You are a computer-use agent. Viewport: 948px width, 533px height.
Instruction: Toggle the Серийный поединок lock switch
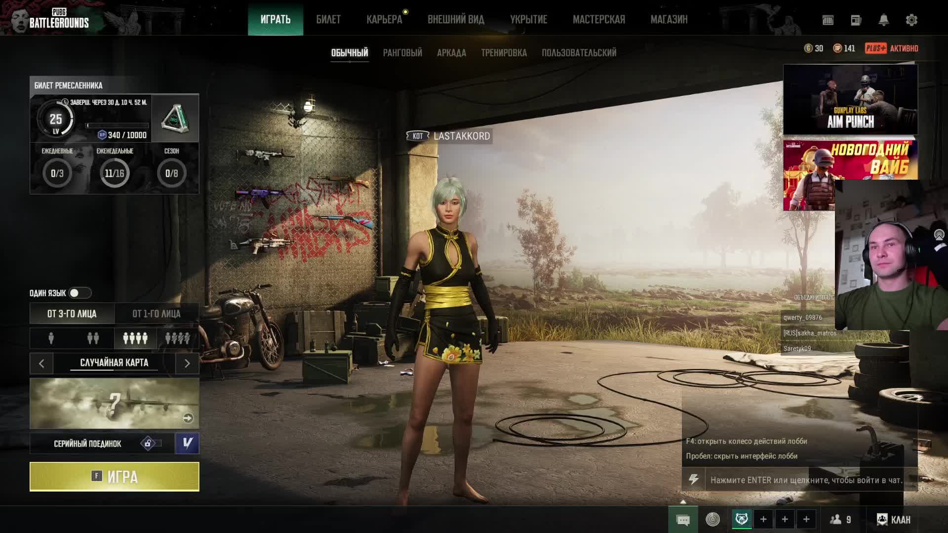pyautogui.click(x=151, y=444)
